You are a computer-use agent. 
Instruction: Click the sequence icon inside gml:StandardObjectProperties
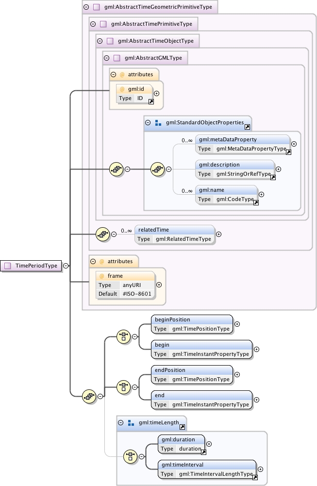pyautogui.click(x=157, y=169)
